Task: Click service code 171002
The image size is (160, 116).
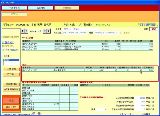Action: coord(106,47)
